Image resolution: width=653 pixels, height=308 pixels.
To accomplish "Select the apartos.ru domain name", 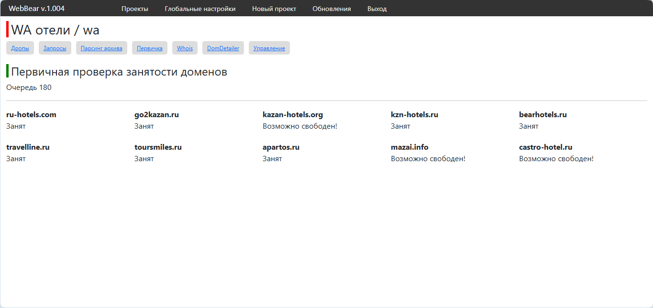I will 281,147.
